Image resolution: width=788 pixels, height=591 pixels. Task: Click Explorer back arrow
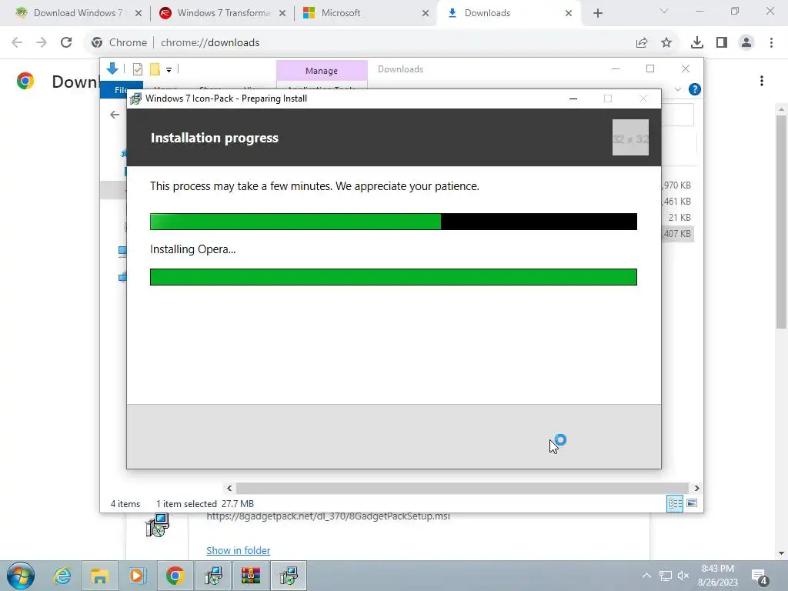[x=115, y=115]
